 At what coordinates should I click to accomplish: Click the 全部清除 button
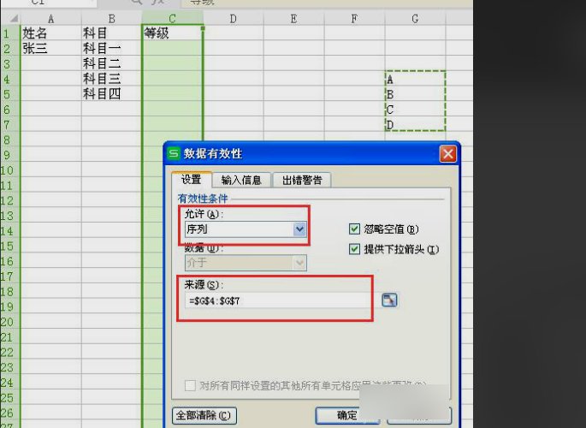pyautogui.click(x=204, y=415)
